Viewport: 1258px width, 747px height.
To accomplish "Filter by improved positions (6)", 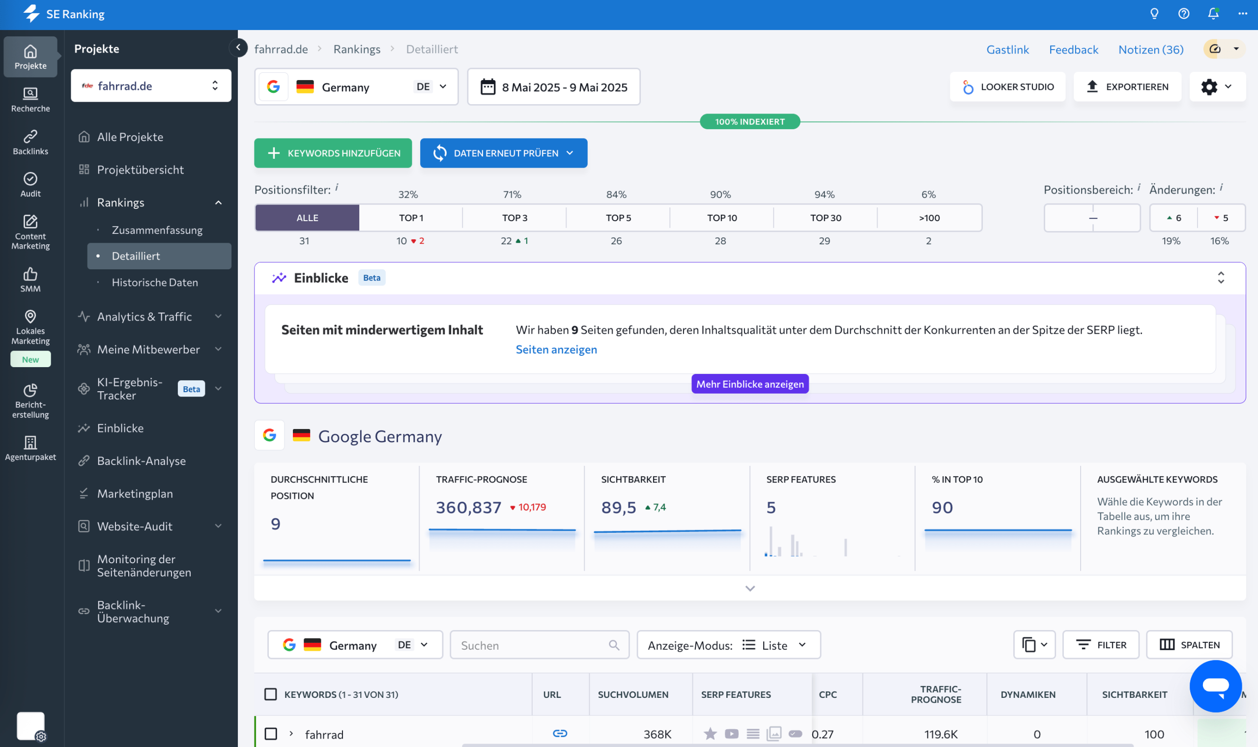I will coord(1173,217).
